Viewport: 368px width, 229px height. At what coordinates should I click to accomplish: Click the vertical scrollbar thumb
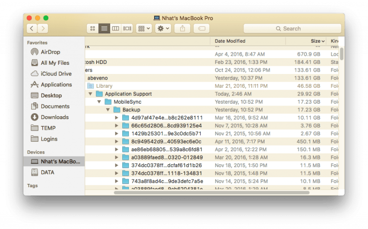(x=342, y=54)
